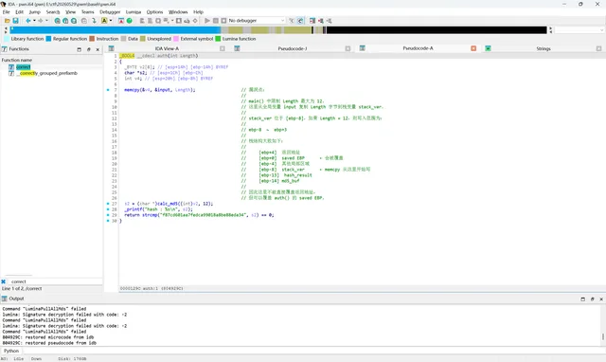This screenshot has width=606, height=362.
Task: Open the Search menu
Action: pyautogui.click(x=53, y=12)
